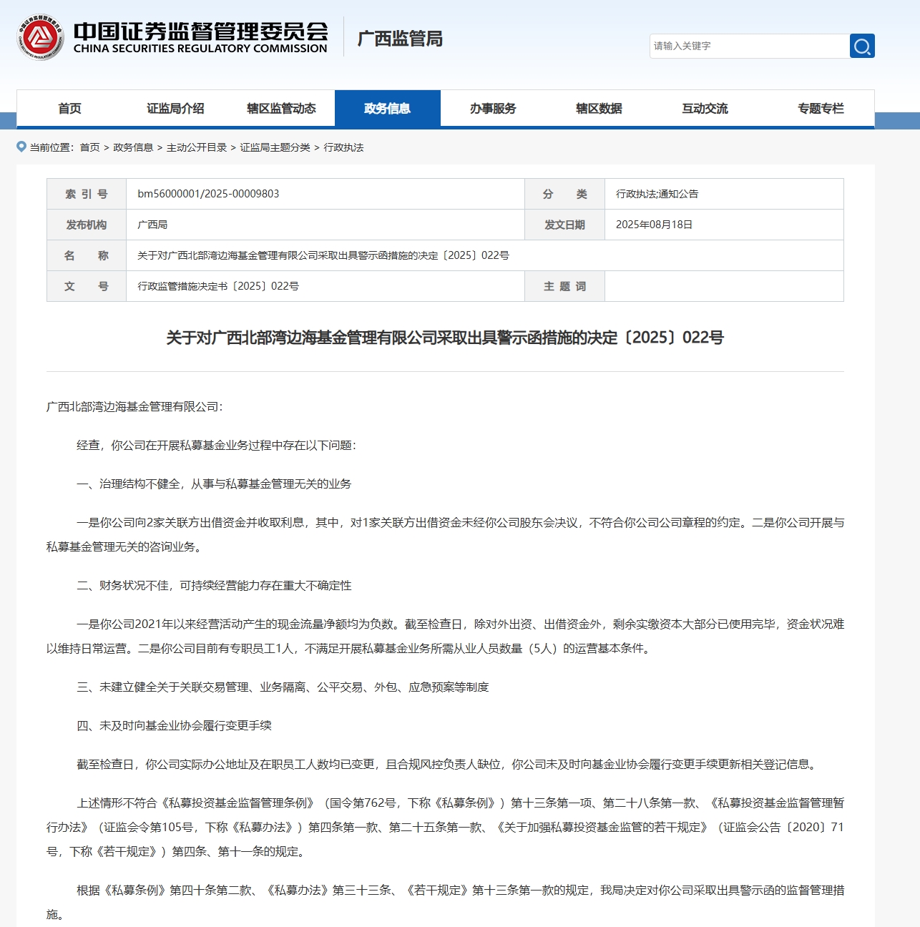Select the 政务信息 active tab

387,109
